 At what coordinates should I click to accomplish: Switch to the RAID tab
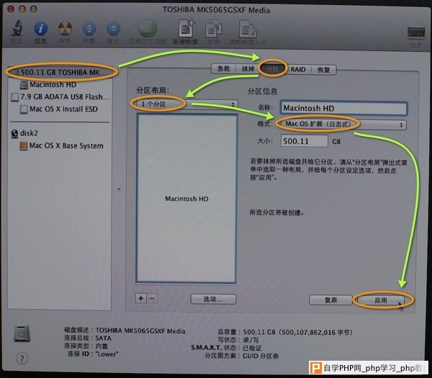298,69
